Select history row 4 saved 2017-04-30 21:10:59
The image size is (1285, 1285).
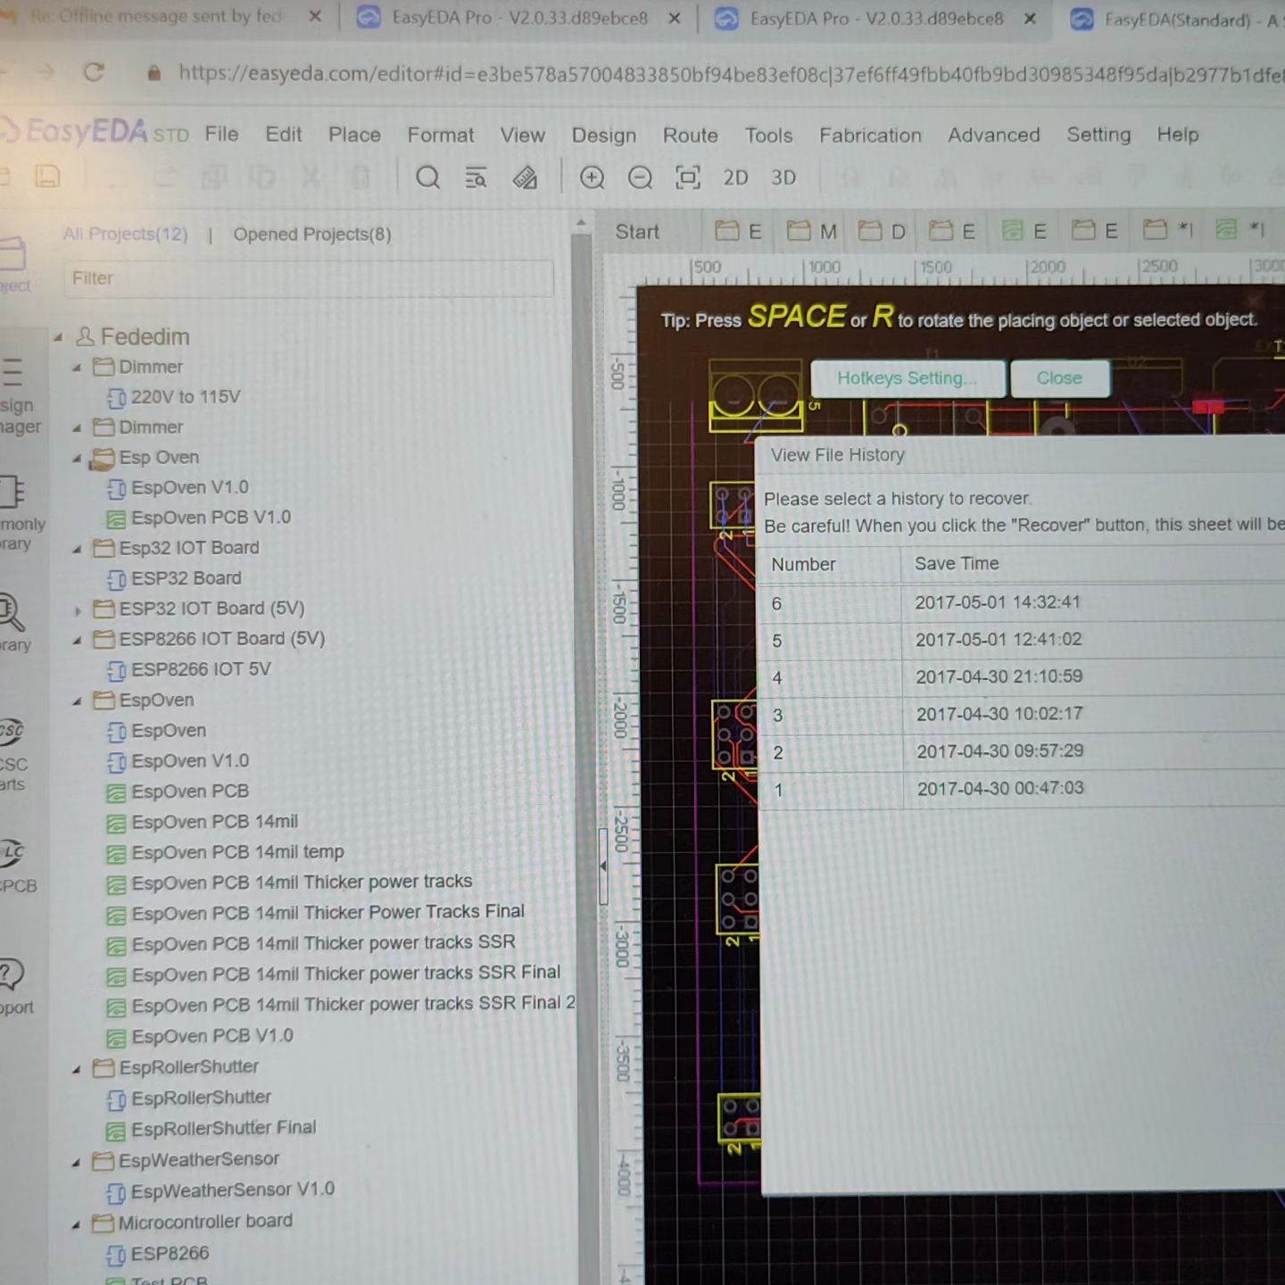coord(1021,677)
